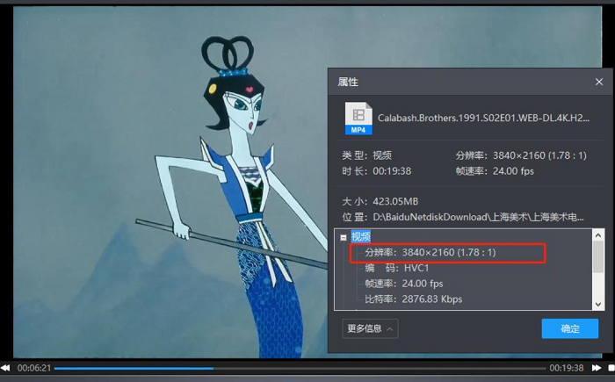
Task: Seek on the video progress bar
Action: [299, 368]
